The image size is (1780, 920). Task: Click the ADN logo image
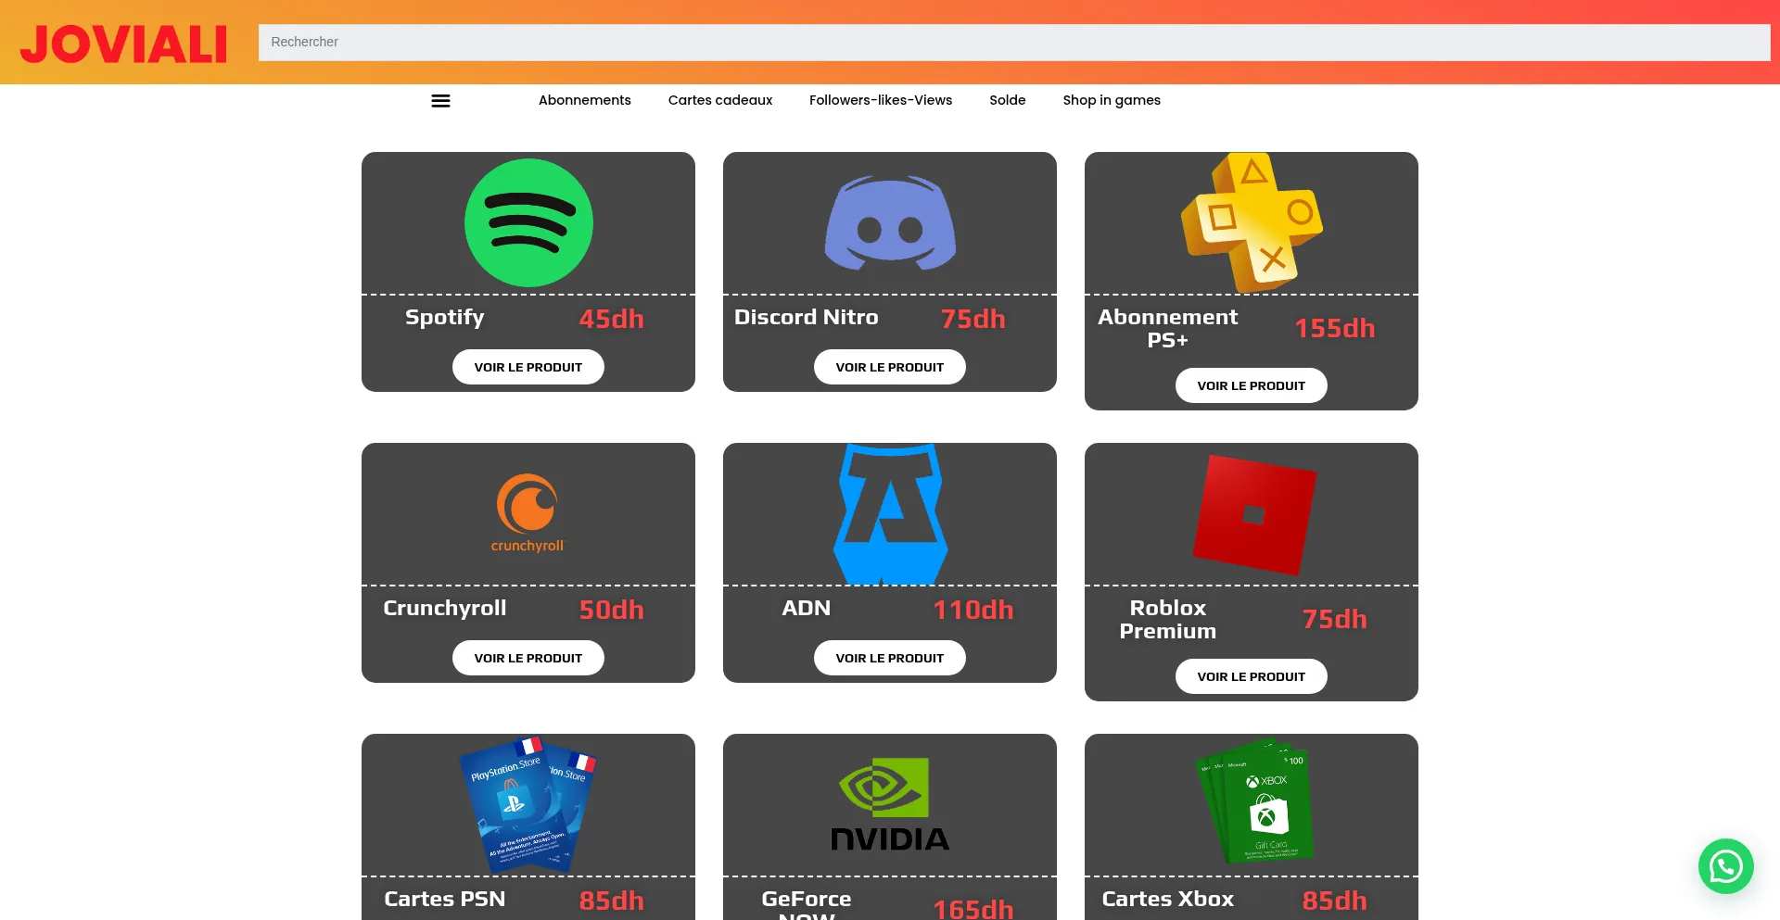(x=890, y=513)
